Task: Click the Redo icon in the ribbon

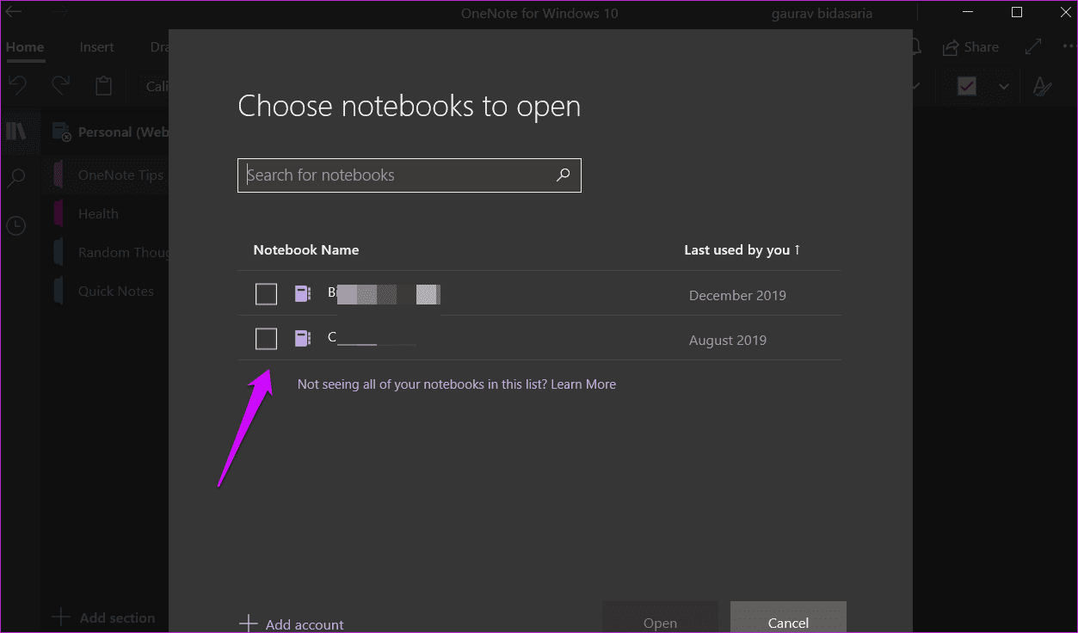Action: tap(60, 85)
